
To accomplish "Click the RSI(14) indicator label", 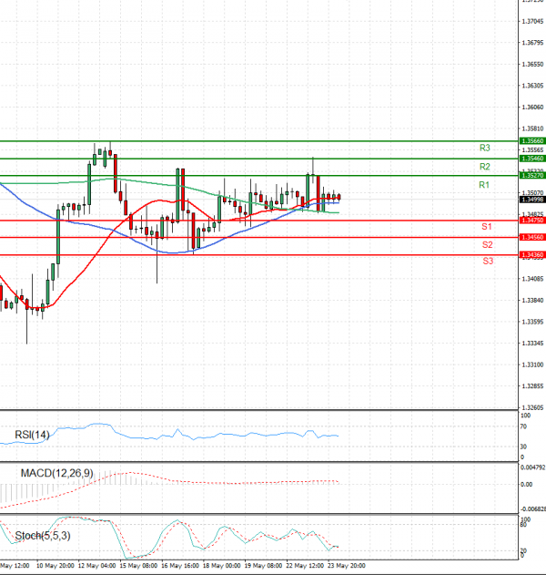I will click(32, 435).
